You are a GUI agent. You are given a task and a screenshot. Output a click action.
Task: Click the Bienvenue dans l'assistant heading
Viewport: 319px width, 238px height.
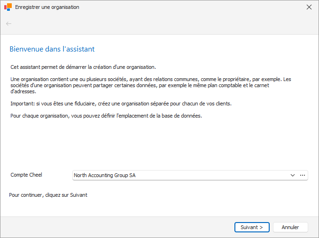pyautogui.click(x=52, y=49)
